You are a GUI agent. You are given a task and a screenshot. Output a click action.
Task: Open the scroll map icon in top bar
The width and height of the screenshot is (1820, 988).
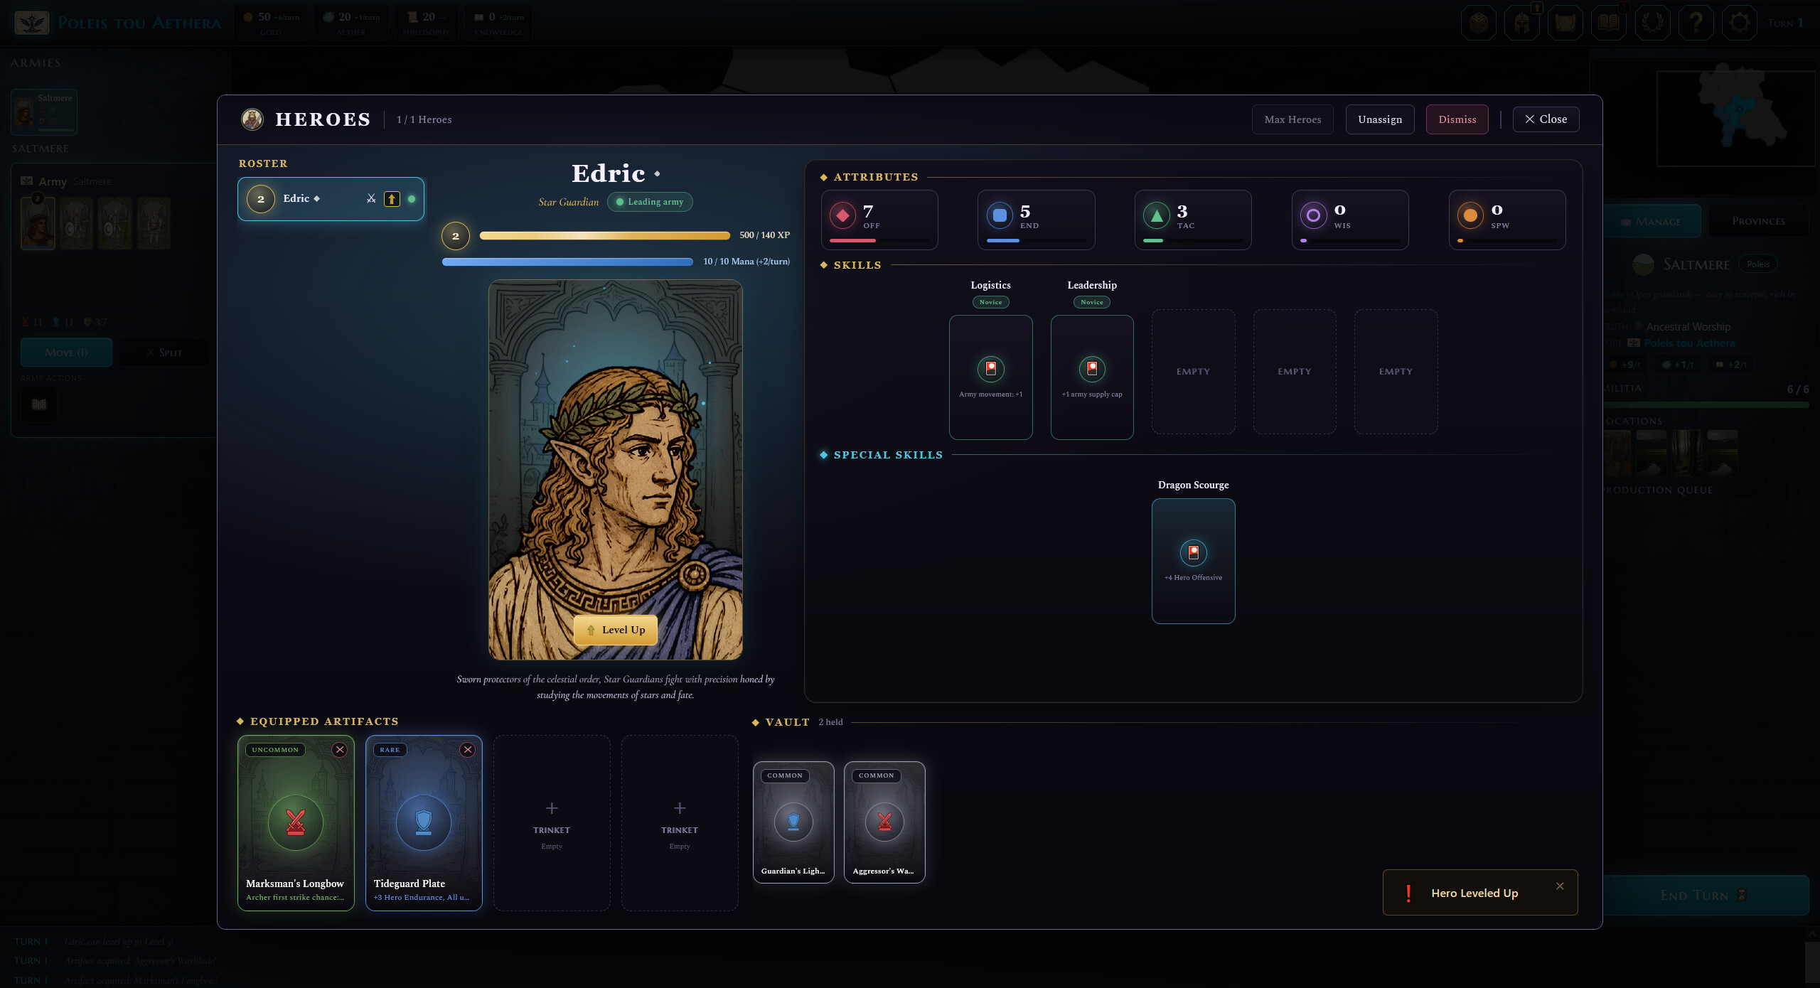1565,23
